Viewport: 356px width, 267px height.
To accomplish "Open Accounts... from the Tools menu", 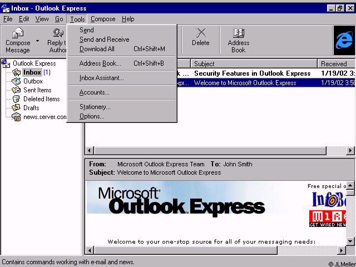I will (122, 92).
